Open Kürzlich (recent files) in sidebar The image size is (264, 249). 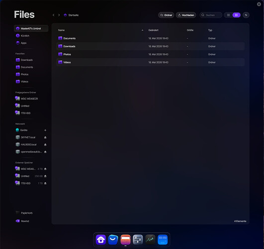[x=31, y=36]
